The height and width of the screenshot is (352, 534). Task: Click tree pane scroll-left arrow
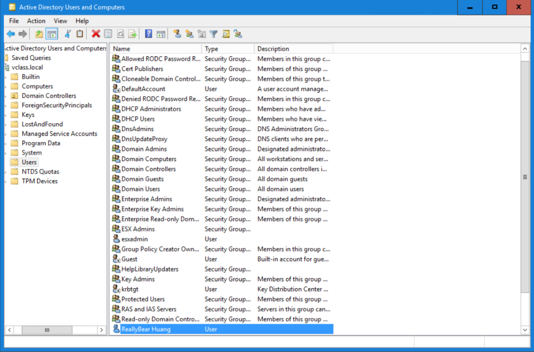coord(9,330)
